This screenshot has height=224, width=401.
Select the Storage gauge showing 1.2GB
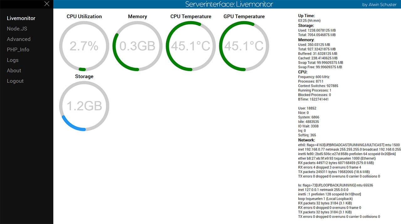pos(84,106)
